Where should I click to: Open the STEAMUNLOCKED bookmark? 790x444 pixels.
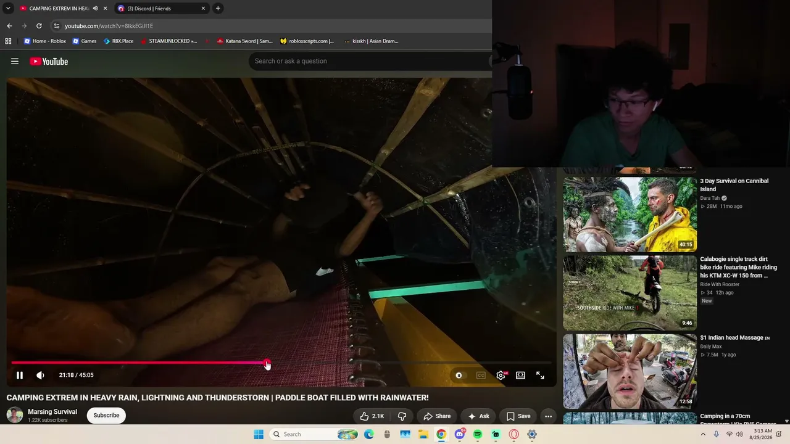[168, 41]
